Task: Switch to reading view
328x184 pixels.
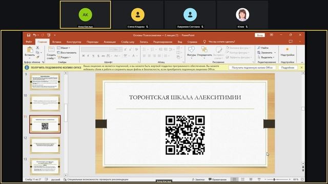Action: 251,179
